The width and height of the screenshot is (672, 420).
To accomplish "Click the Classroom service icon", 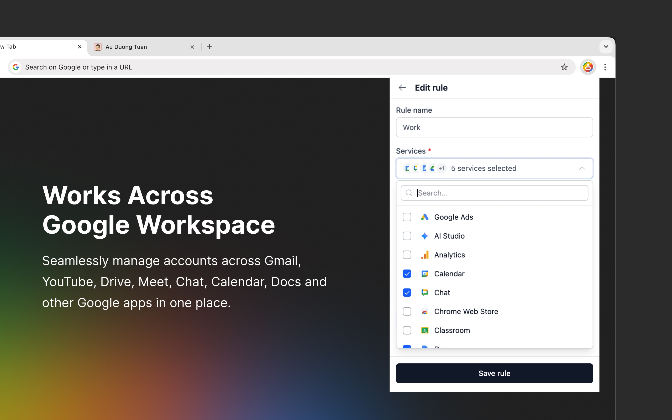I will (424, 330).
